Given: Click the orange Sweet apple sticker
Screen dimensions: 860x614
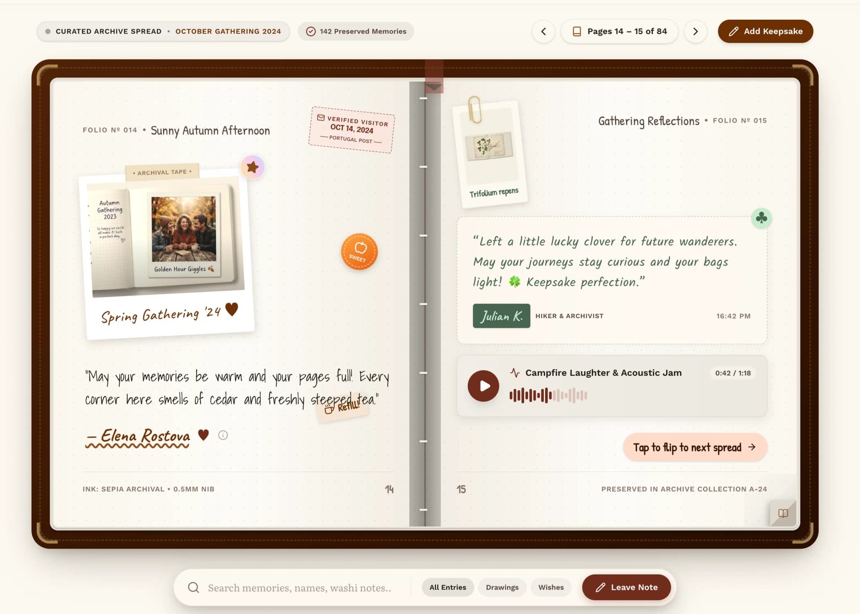Looking at the screenshot, I should click(x=359, y=252).
